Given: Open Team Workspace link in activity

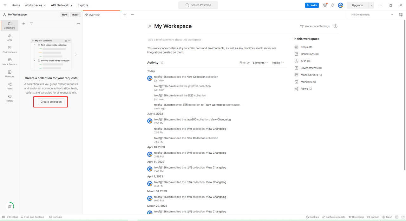Looking at the screenshot, I should coord(215,105).
